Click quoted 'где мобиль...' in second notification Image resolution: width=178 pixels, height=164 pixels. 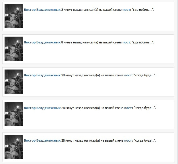143,42
